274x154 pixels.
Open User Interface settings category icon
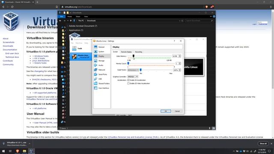[x=95, y=88]
